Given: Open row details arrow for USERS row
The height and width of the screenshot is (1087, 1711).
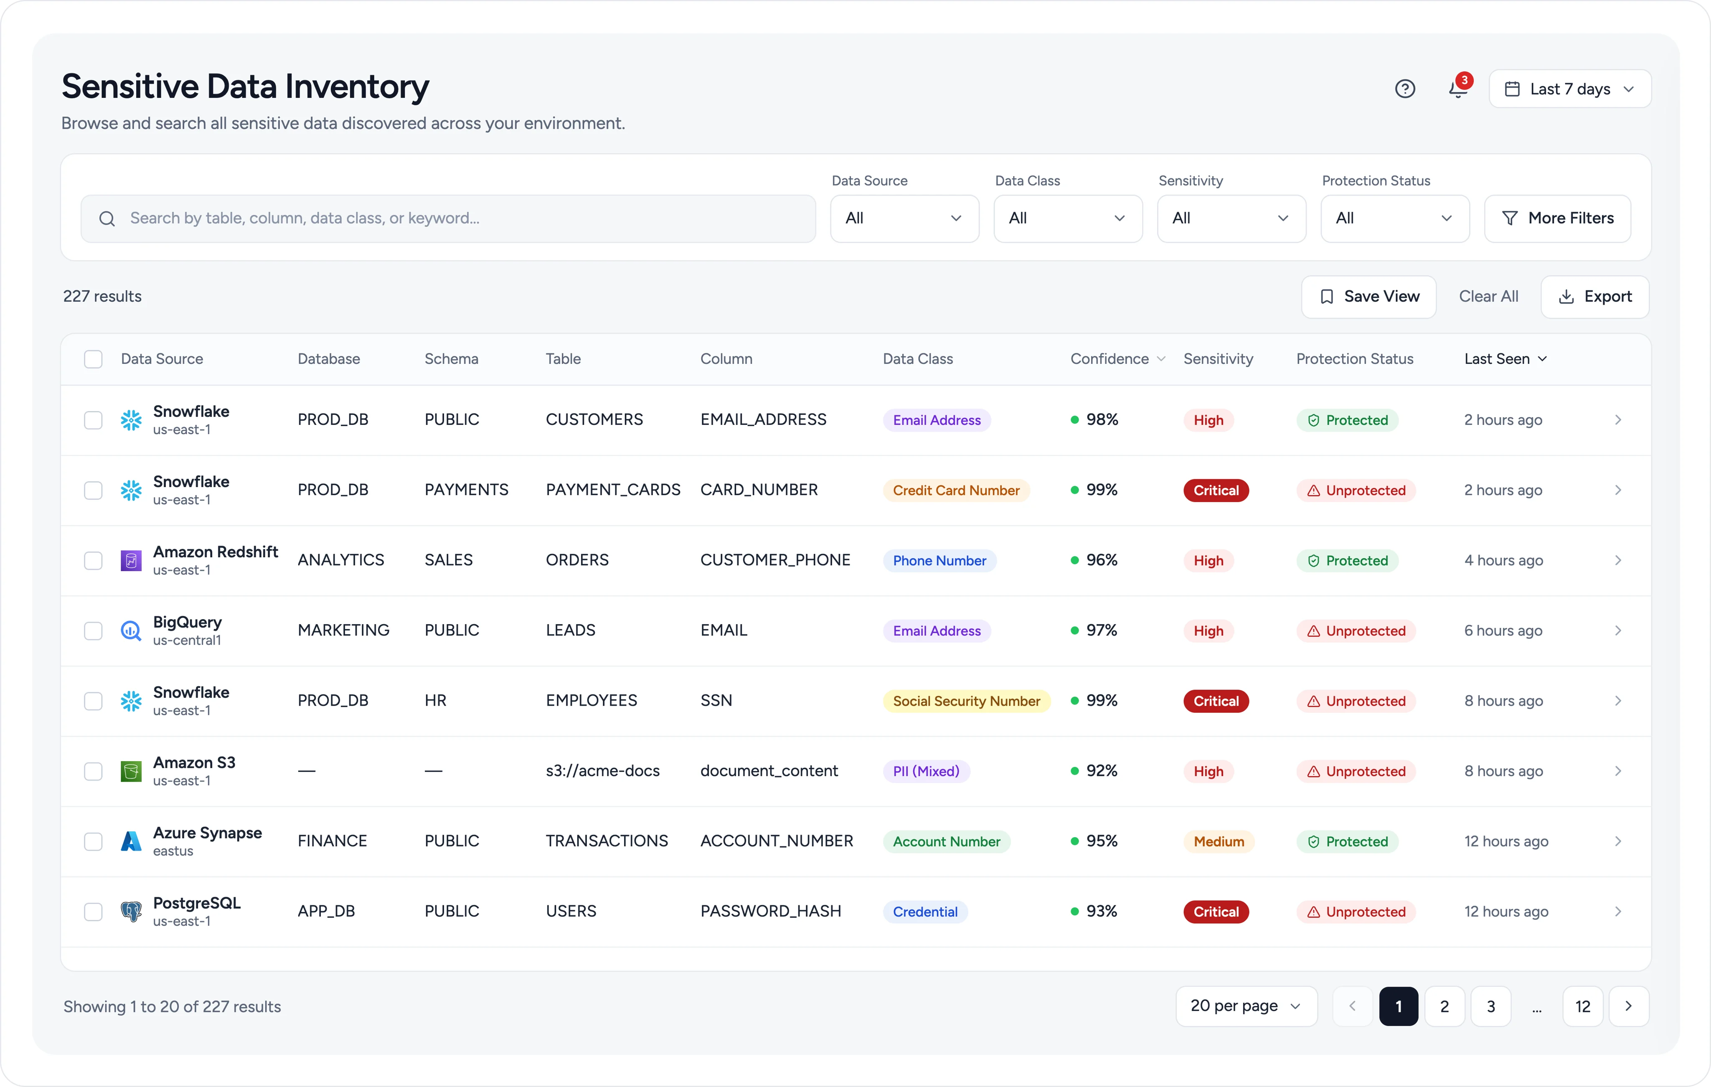Looking at the screenshot, I should click(1618, 912).
